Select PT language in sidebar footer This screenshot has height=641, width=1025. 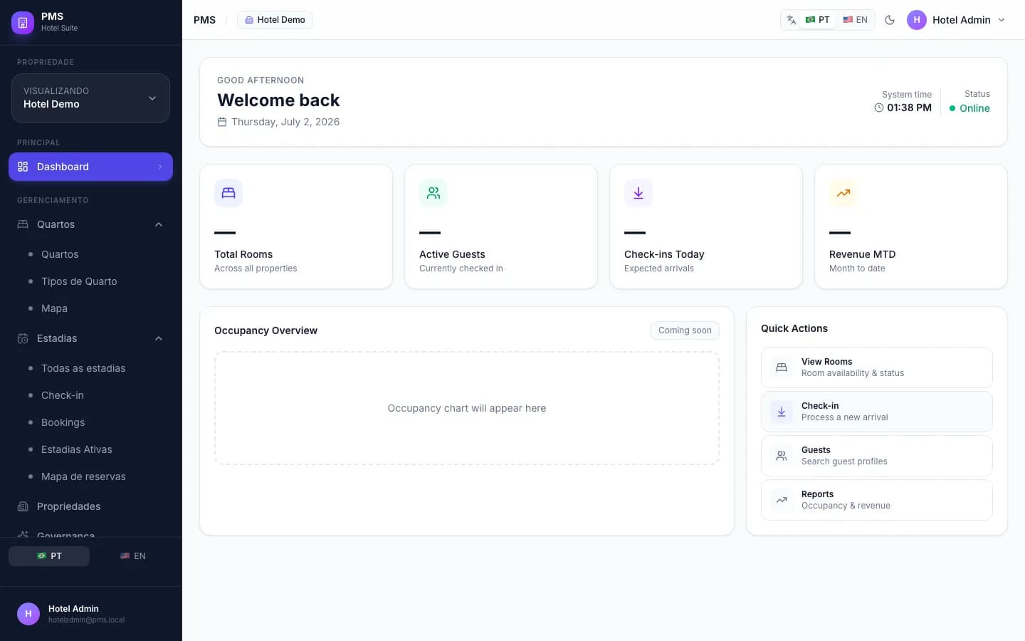coord(49,556)
